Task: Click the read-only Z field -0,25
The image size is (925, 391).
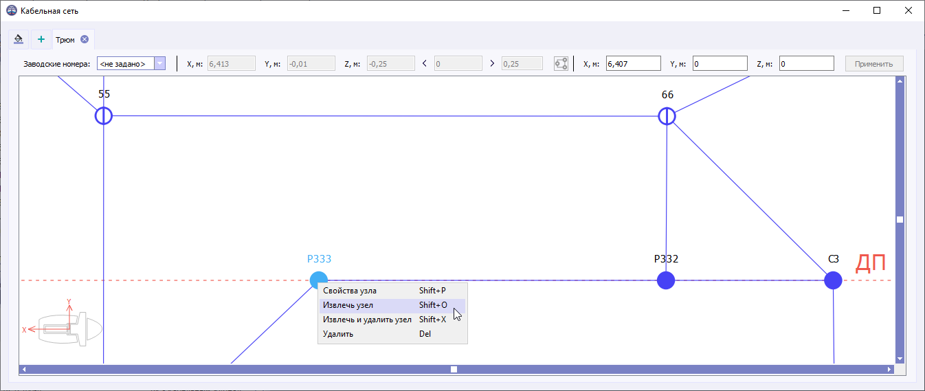Action: click(390, 64)
